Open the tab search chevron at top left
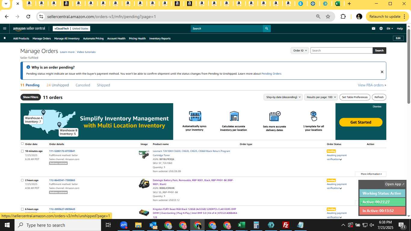 (x=6, y=4)
